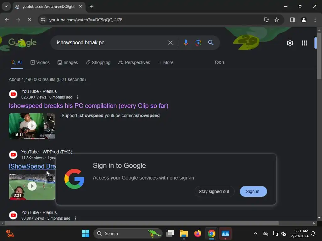
Task: Expand the More search filters menu
Action: pyautogui.click(x=166, y=62)
